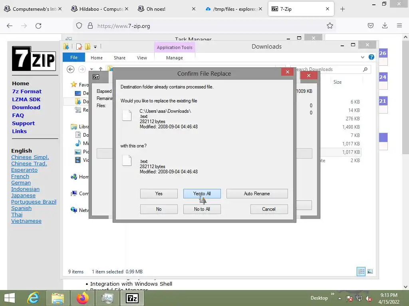Open the 7z Format link
Image resolution: width=409 pixels, height=306 pixels.
click(27, 91)
